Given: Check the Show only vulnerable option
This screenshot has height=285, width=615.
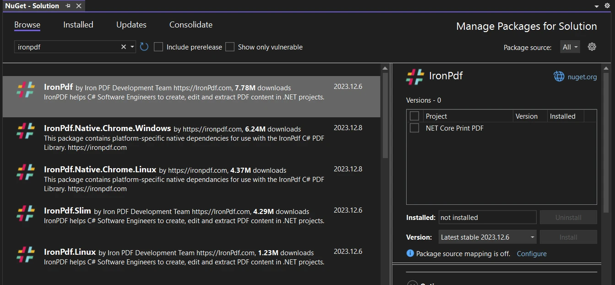Looking at the screenshot, I should pyautogui.click(x=230, y=47).
